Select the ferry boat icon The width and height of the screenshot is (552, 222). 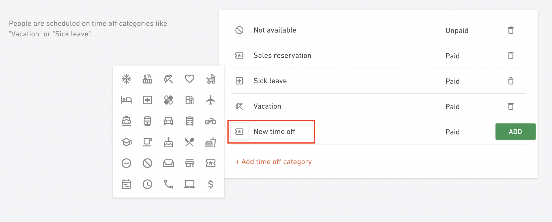[x=126, y=121]
